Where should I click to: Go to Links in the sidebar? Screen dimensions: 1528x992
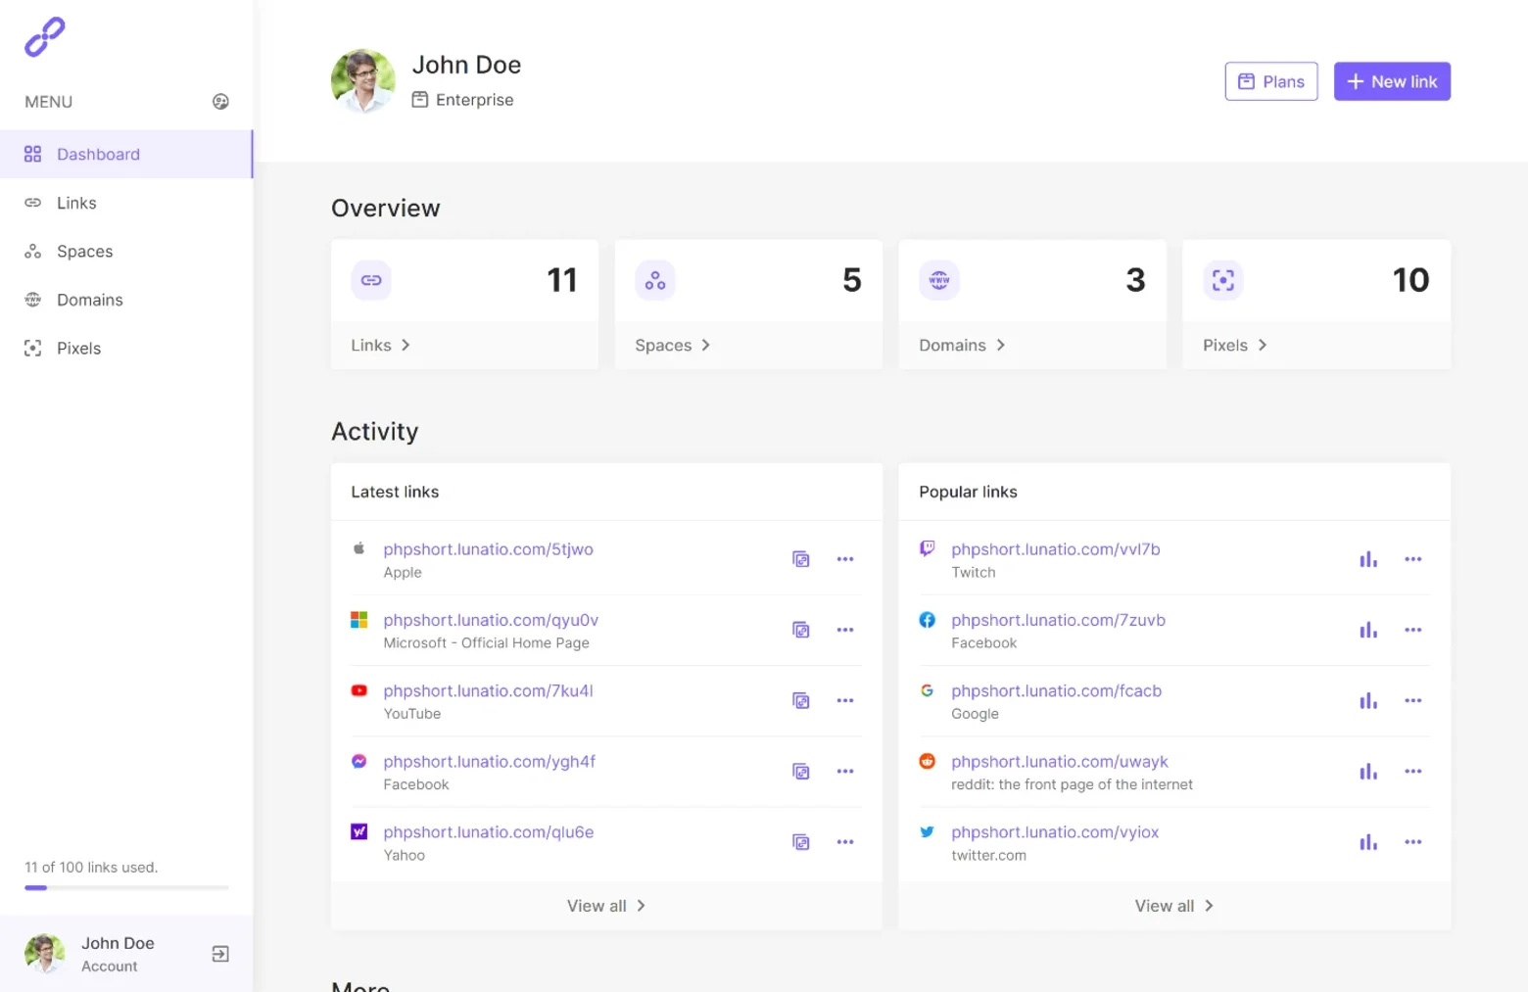(x=126, y=203)
